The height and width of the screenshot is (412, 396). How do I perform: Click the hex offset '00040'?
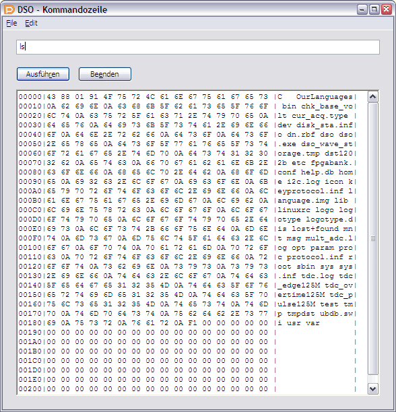[x=30, y=135]
